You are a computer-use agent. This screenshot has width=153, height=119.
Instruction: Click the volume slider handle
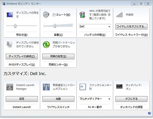[x=55, y=26]
